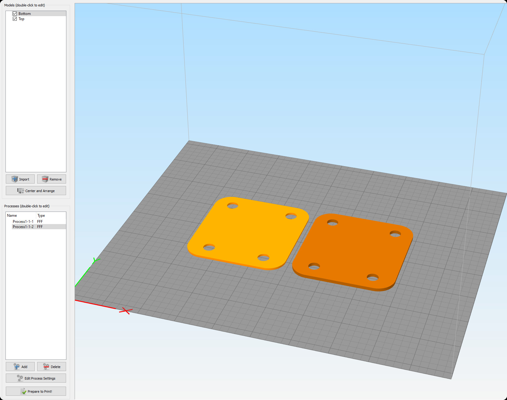Screen dimensions: 507x400
Task: Click the Import models button
Action: pos(20,179)
